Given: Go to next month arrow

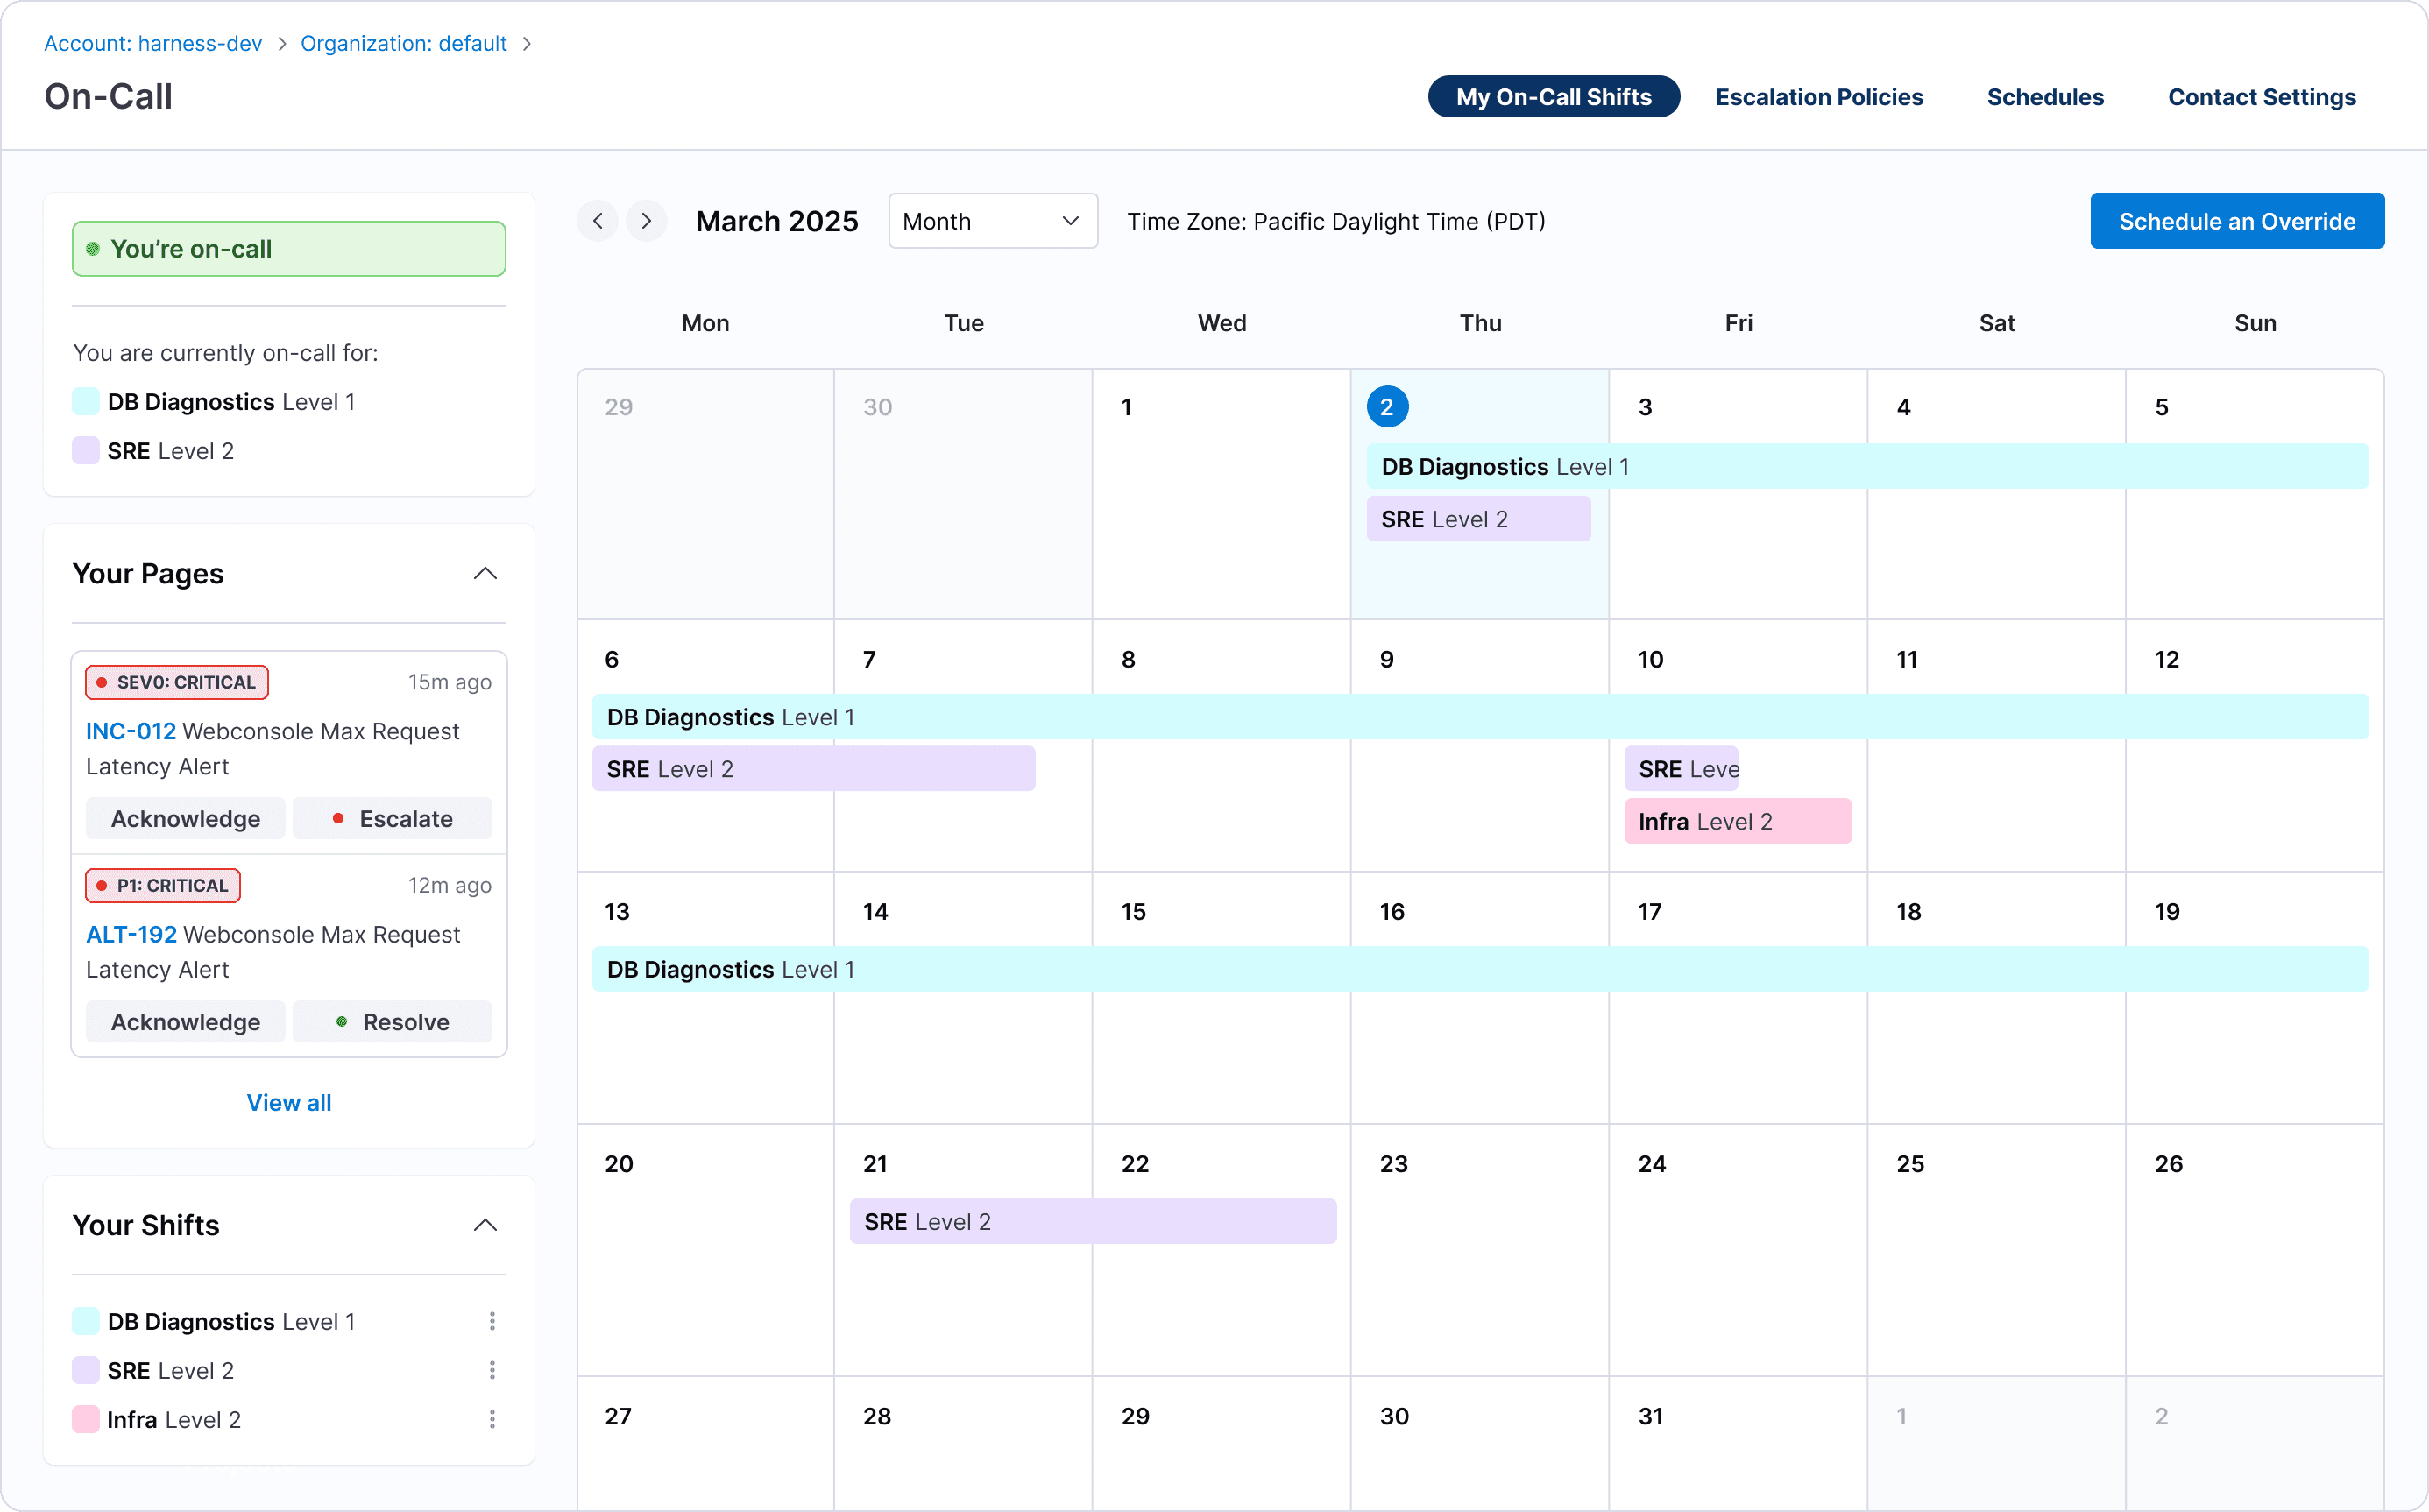Looking at the screenshot, I should pyautogui.click(x=646, y=221).
